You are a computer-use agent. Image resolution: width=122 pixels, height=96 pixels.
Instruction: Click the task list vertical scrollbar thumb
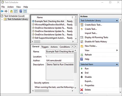coord(76,22)
